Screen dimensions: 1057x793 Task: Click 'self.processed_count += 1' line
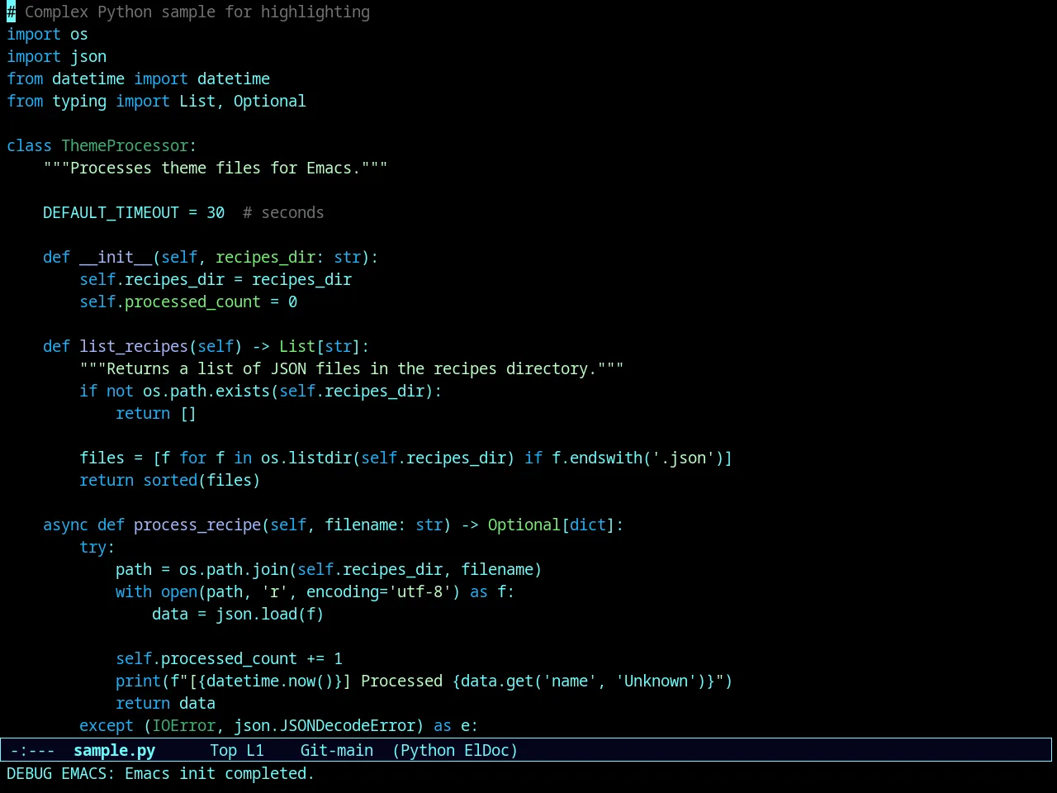[x=229, y=658]
